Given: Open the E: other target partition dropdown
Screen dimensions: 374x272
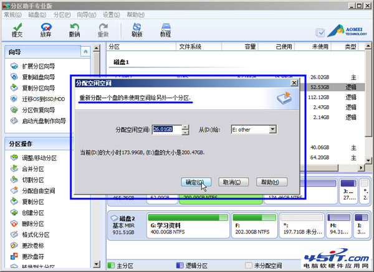Looking at the screenshot, I should point(272,129).
